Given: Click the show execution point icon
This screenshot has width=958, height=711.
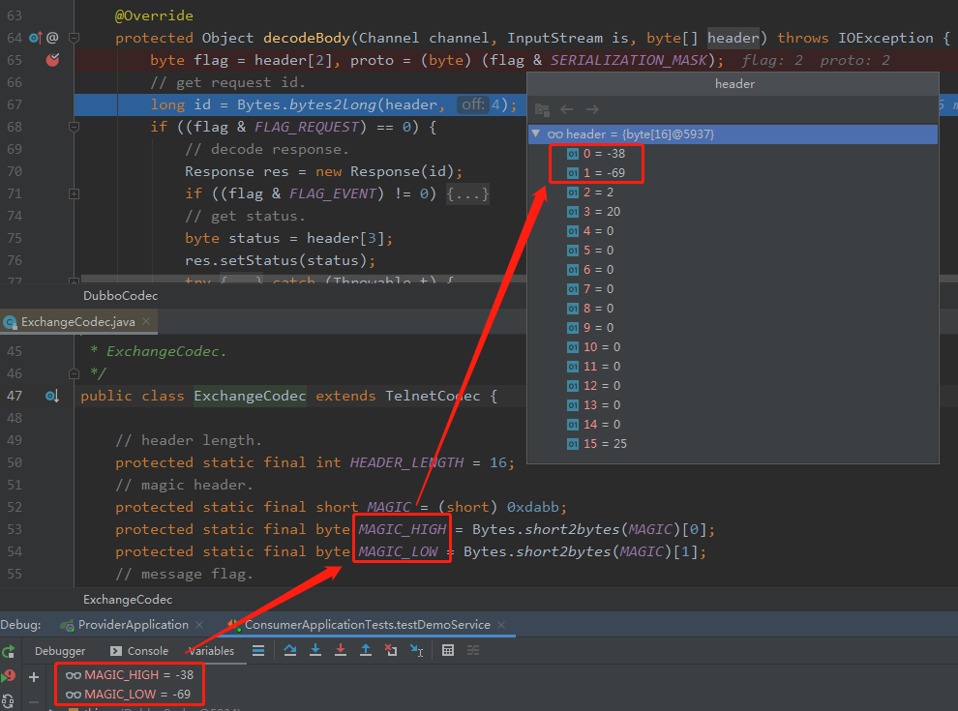Looking at the screenshot, I should pos(258,650).
